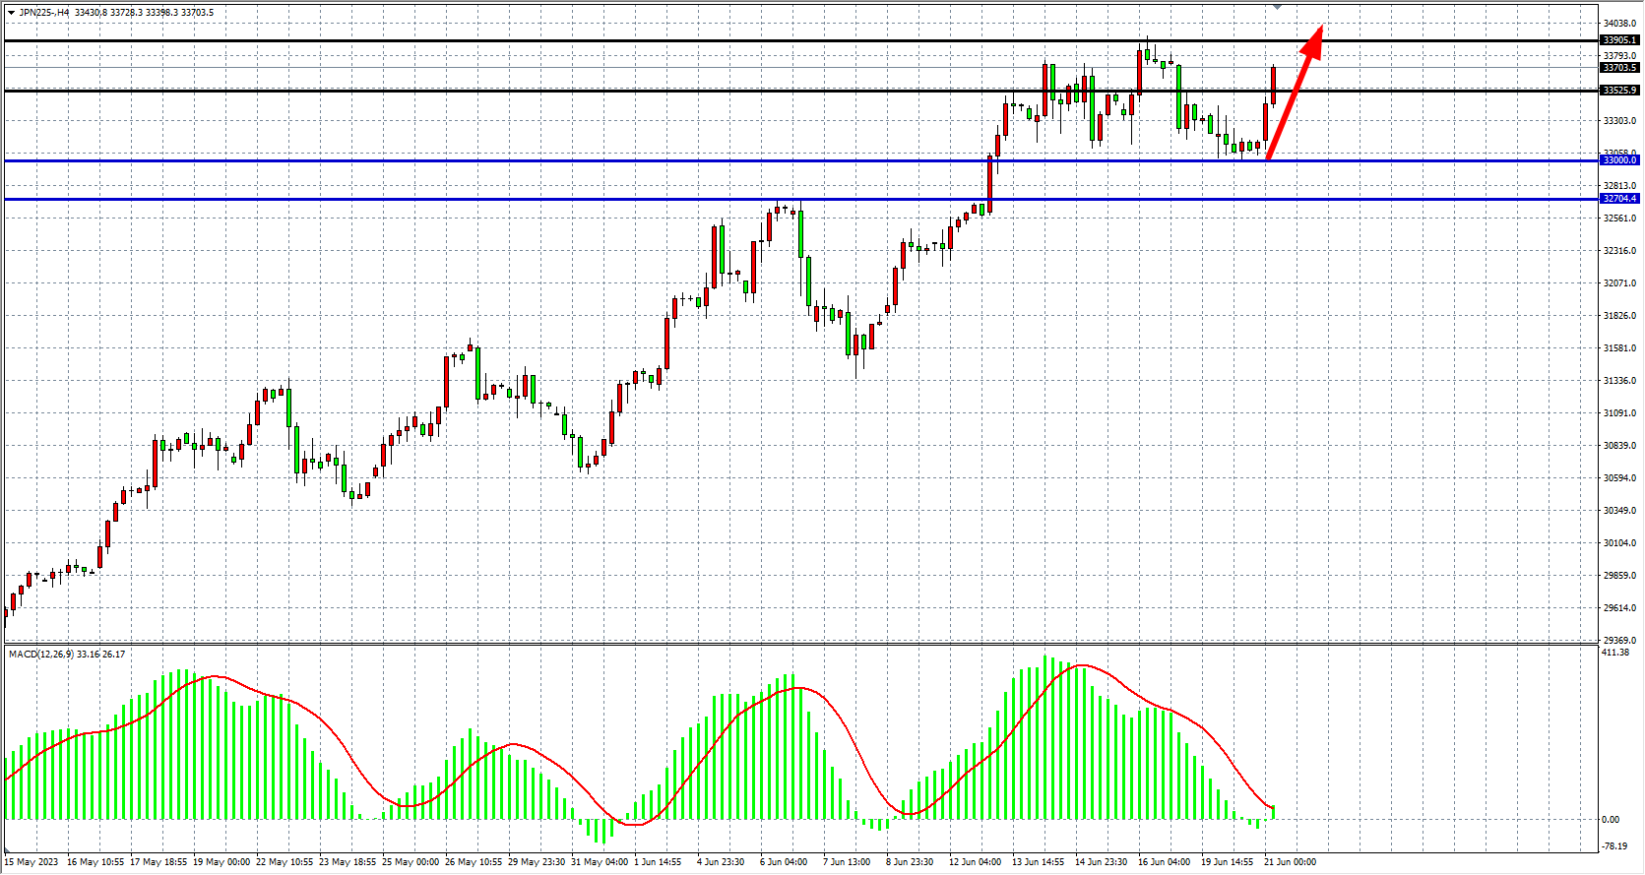Click the 12 Jun 04:00 date label
This screenshot has width=1645, height=875.
click(975, 862)
